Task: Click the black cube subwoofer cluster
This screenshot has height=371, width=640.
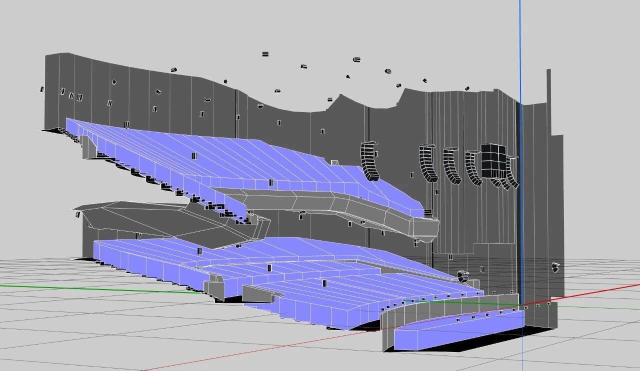Action: [x=493, y=160]
